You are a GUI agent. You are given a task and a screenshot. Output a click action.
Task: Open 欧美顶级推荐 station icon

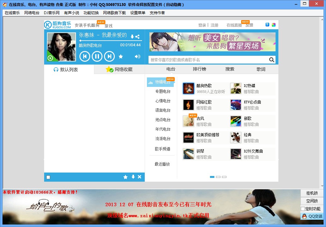(189, 138)
